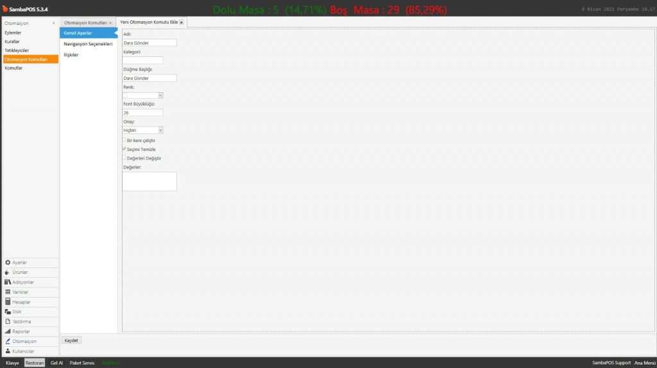Expand the Renk color dropdown arrow
The height and width of the screenshot is (368, 657).
point(160,95)
